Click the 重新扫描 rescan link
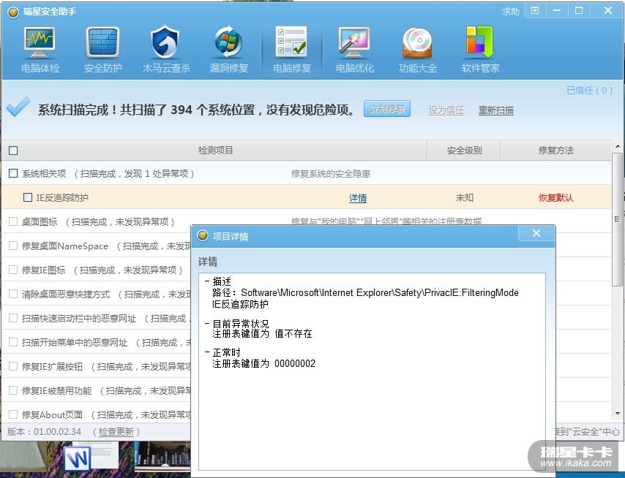 coord(496,110)
